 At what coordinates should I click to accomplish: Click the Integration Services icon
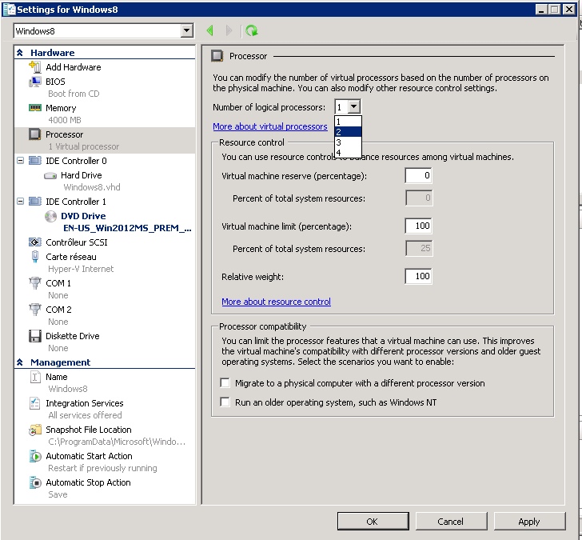pos(35,403)
